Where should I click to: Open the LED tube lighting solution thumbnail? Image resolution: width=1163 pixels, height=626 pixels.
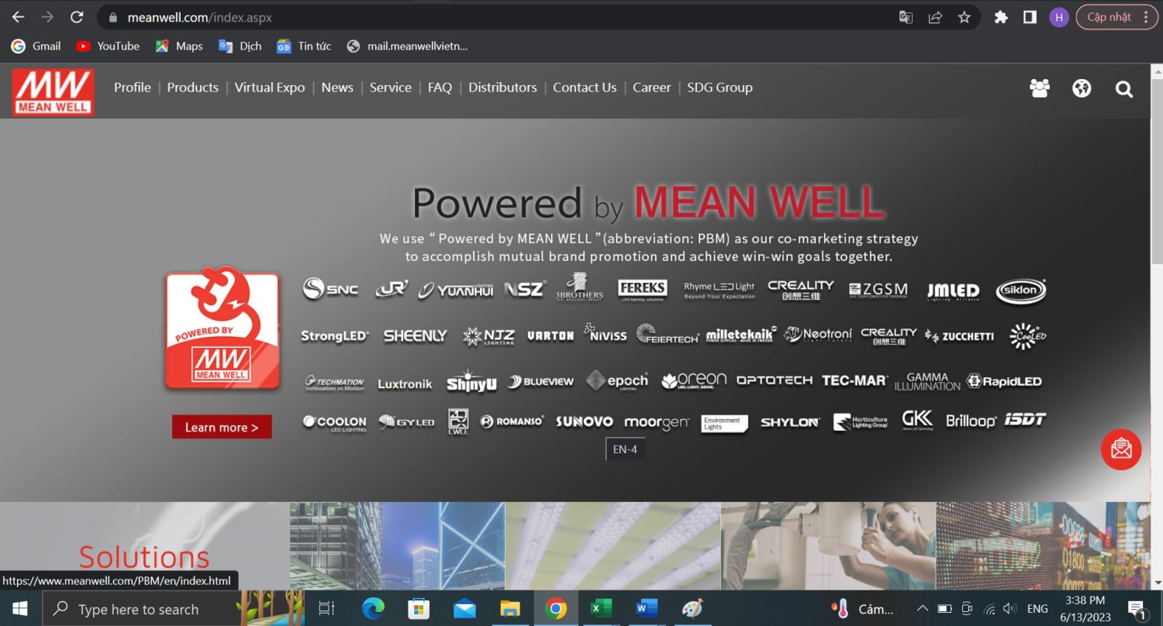(x=613, y=546)
